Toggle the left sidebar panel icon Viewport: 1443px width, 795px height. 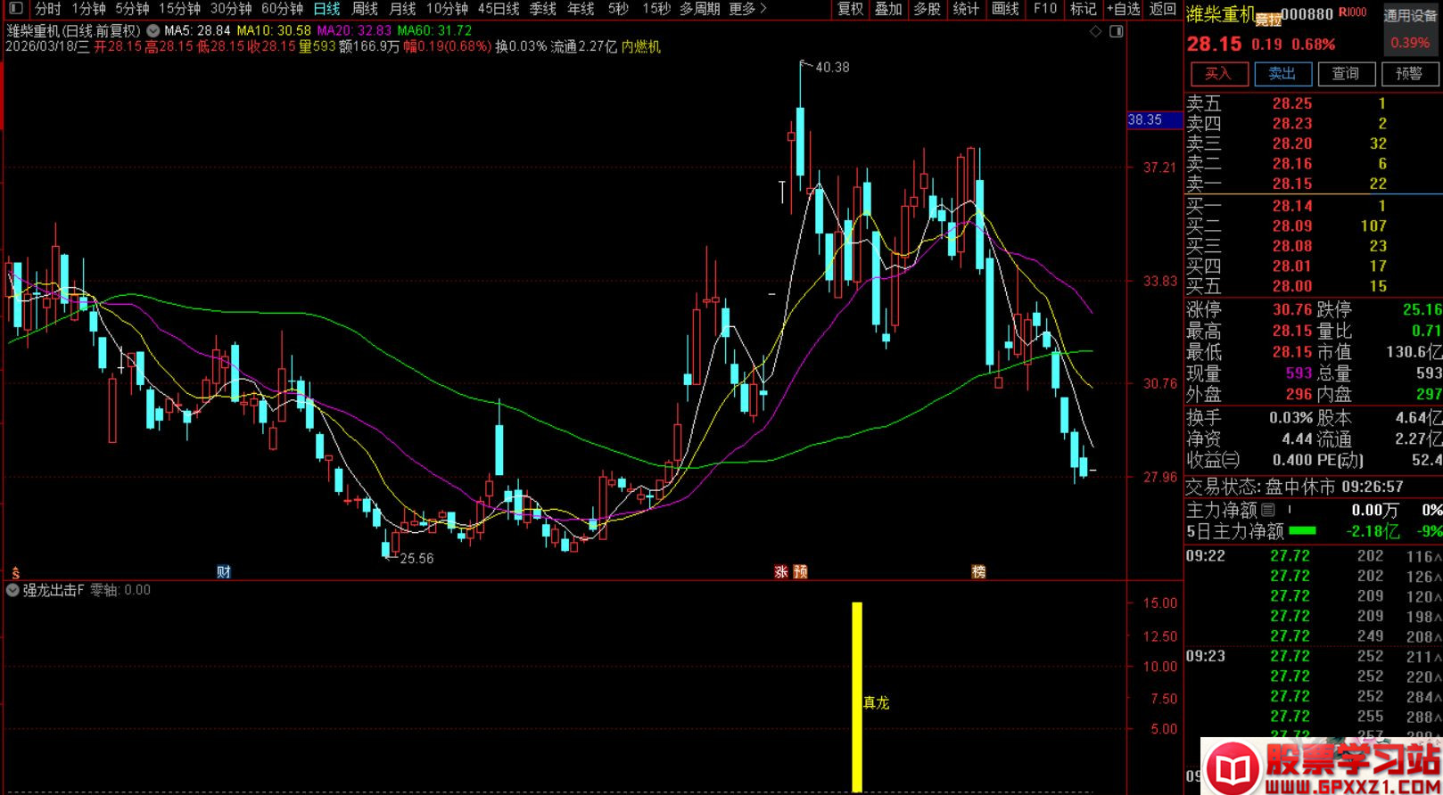pyautogui.click(x=15, y=9)
